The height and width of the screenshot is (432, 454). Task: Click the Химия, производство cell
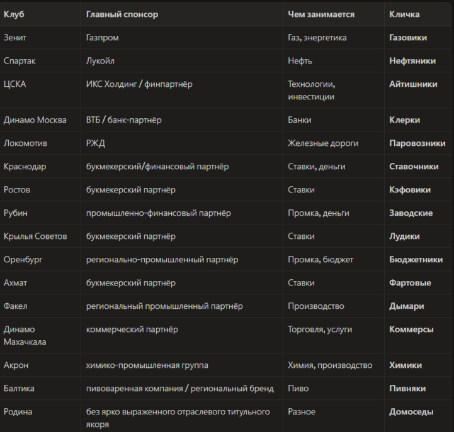pyautogui.click(x=330, y=365)
